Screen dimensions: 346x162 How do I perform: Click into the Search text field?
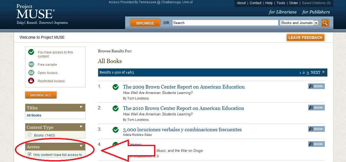(225, 23)
